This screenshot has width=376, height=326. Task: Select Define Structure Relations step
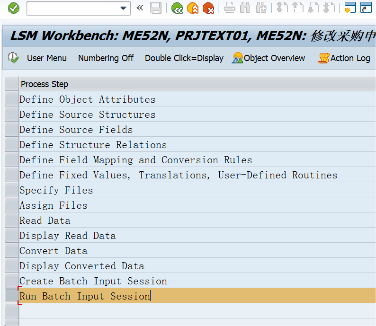click(197, 145)
